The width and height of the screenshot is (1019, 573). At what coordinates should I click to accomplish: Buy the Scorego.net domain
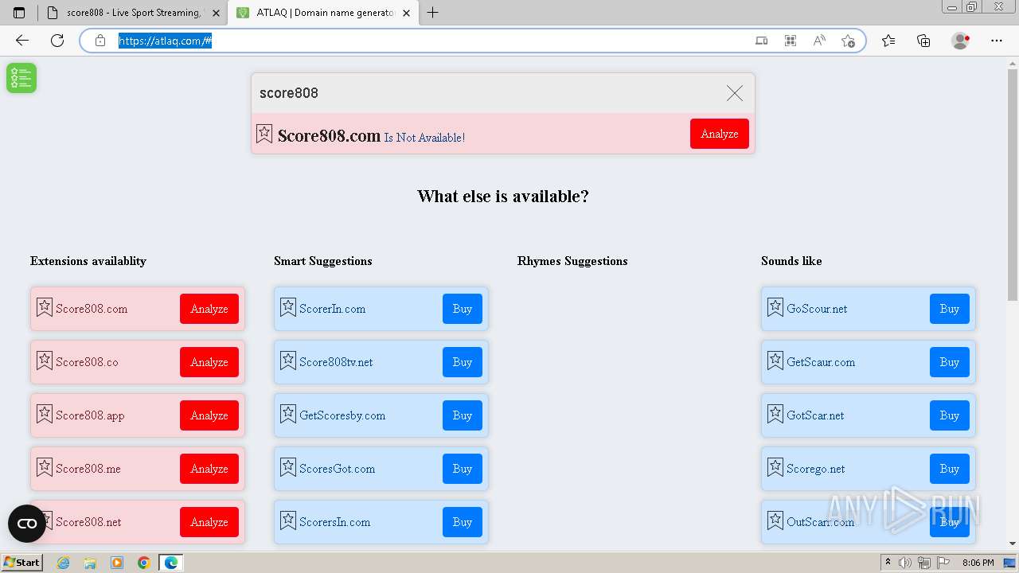coord(950,469)
